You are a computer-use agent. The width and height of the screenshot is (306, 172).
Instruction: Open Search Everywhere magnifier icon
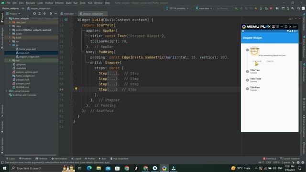pyautogui.click(x=298, y=9)
